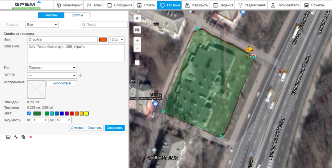Viewport: 332px width, 168px height.
Task: Open the Мониторинг tab
Action: click(69, 5)
